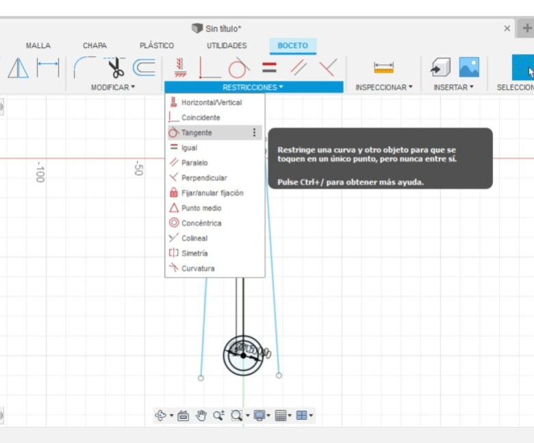This screenshot has height=443, width=534.
Task: Select the Measure tool in Inspeccionar
Action: (x=383, y=68)
